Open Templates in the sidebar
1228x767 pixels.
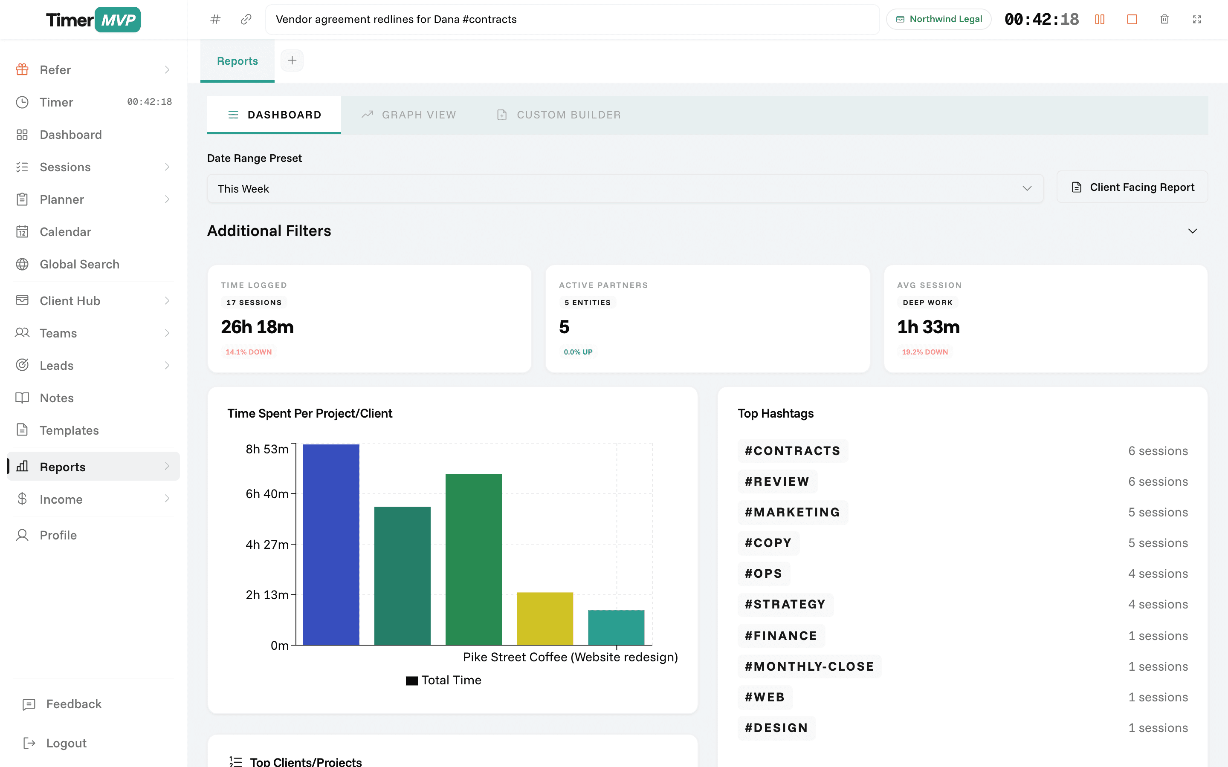(93, 430)
